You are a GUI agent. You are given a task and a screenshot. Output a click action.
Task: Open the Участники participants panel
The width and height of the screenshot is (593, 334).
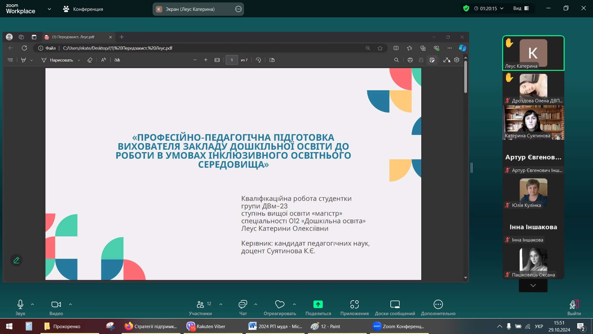[x=200, y=307]
